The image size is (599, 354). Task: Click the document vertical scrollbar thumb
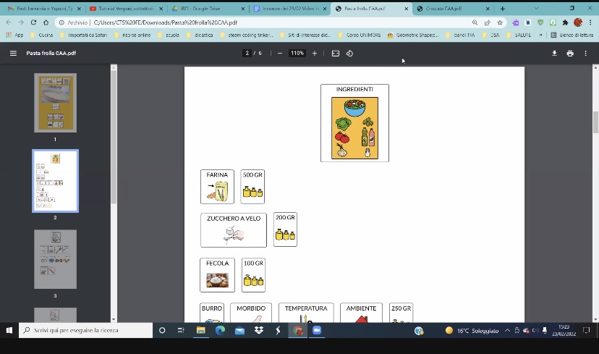[595, 122]
